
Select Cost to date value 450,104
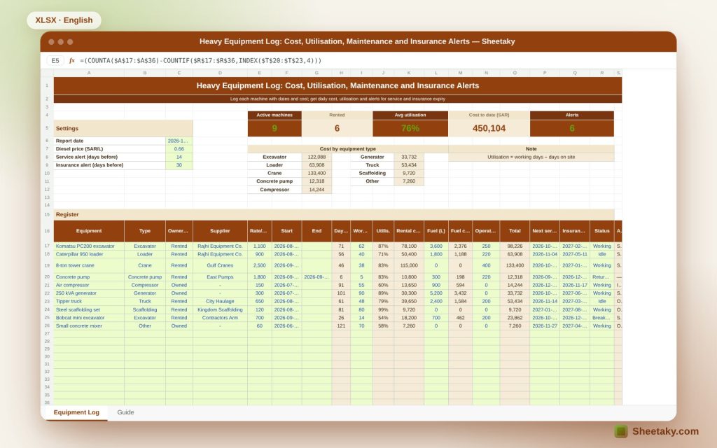click(489, 129)
